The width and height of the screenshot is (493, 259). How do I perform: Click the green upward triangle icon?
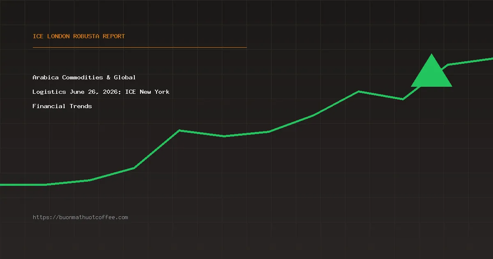[x=431, y=71]
